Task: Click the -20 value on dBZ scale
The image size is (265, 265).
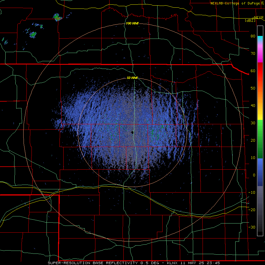Action: 252,210
